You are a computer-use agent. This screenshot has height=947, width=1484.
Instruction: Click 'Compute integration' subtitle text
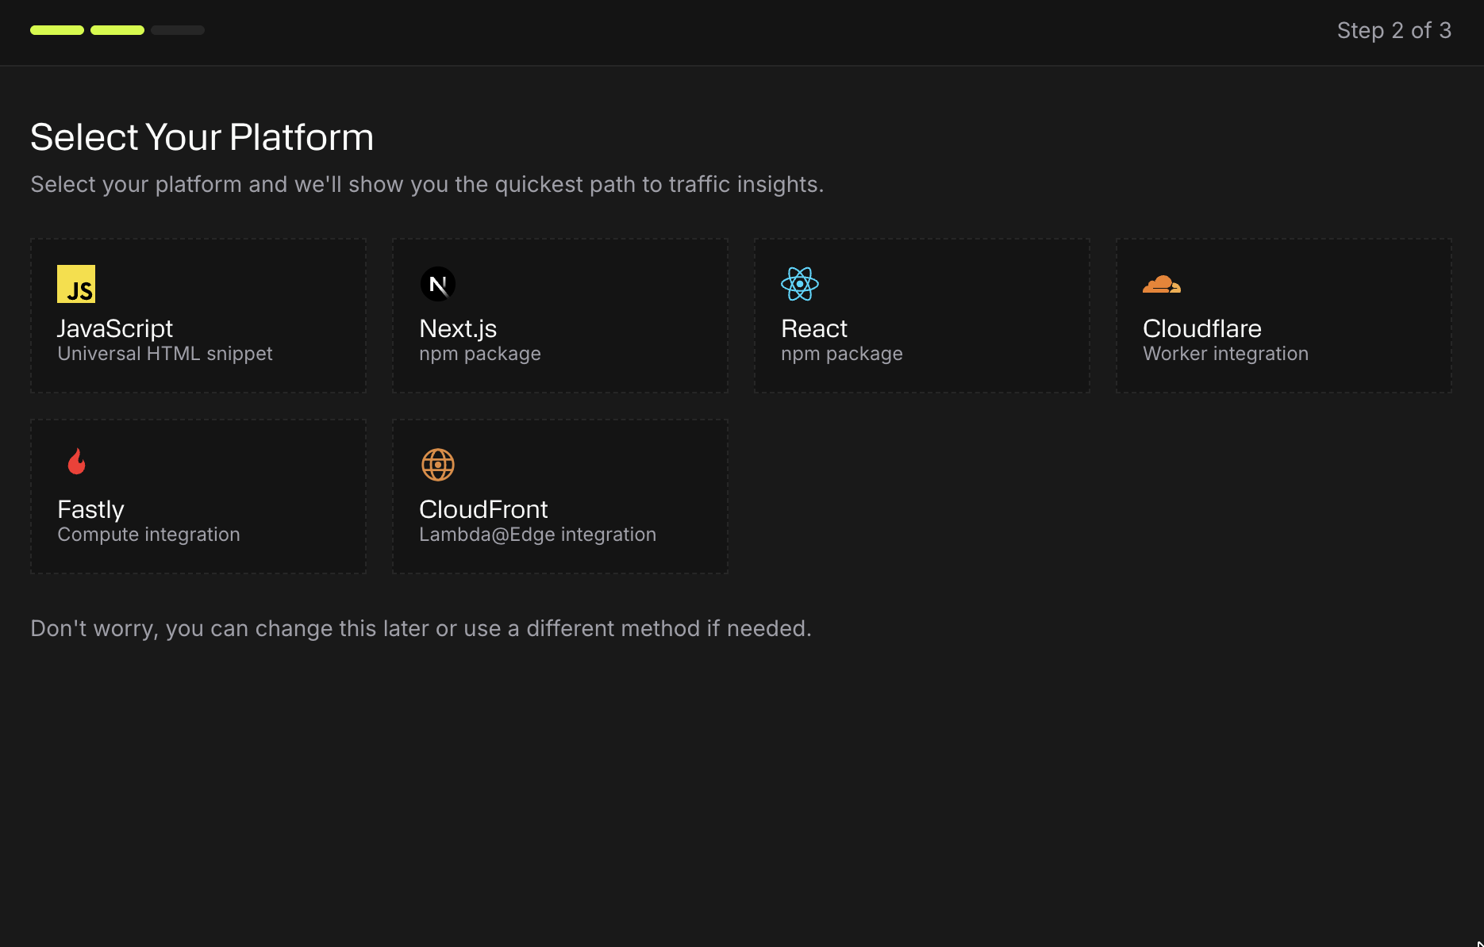148,535
